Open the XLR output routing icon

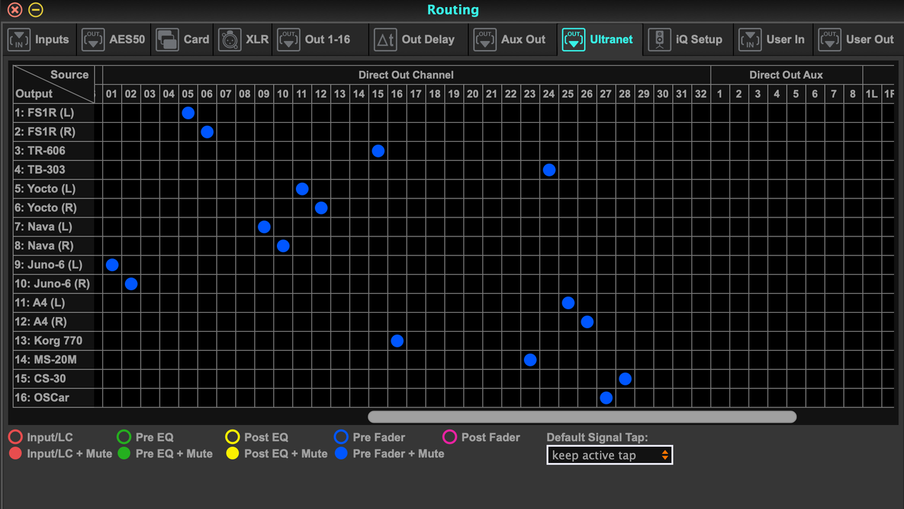(230, 39)
